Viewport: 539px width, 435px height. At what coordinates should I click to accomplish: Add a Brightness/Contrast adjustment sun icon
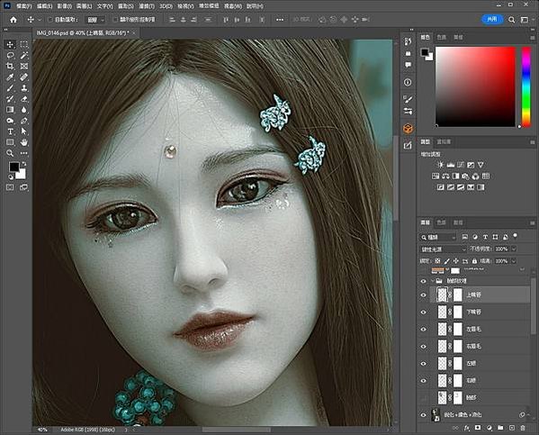coord(440,165)
